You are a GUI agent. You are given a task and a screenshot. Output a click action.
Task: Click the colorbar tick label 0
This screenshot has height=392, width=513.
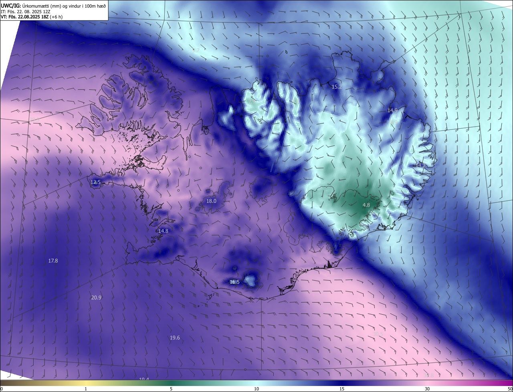(2, 389)
